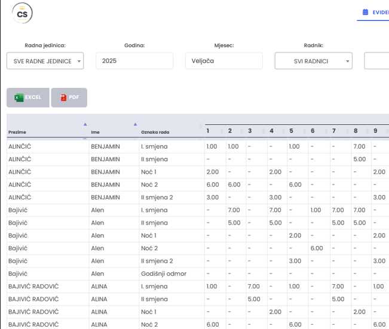Image resolution: width=389 pixels, height=329 pixels.
Task: Click sort arrow icon in Prezime column
Action: pyautogui.click(x=85, y=124)
